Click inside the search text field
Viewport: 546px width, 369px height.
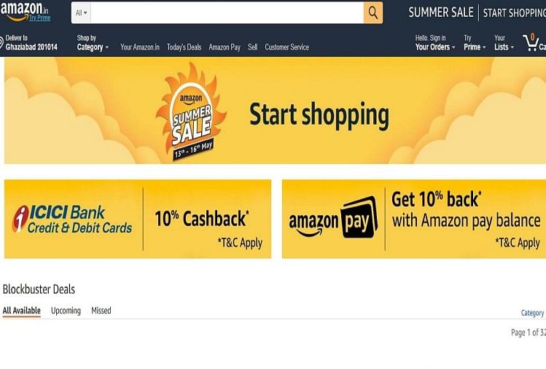coord(227,13)
